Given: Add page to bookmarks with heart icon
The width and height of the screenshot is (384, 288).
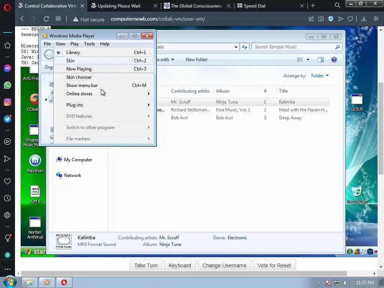Looking at the screenshot, I should [x=350, y=19].
